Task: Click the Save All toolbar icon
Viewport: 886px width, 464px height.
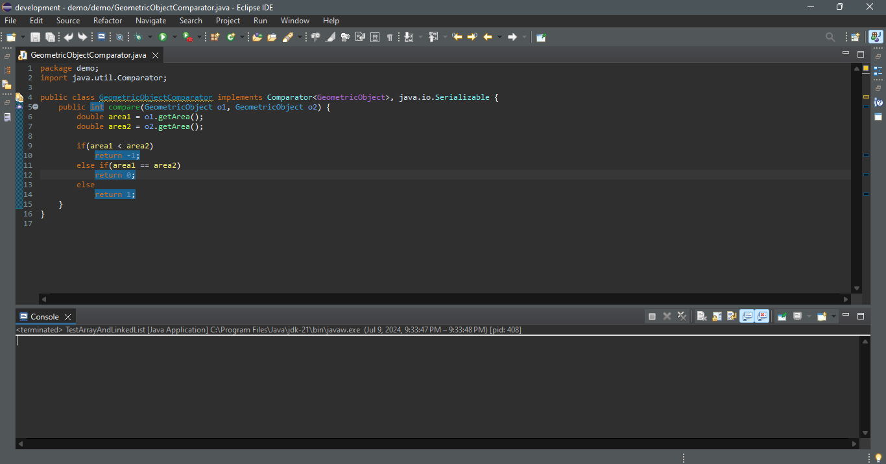Action: click(50, 38)
